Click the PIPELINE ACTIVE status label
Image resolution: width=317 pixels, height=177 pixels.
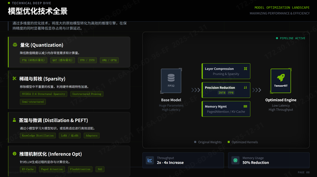(x=292, y=38)
